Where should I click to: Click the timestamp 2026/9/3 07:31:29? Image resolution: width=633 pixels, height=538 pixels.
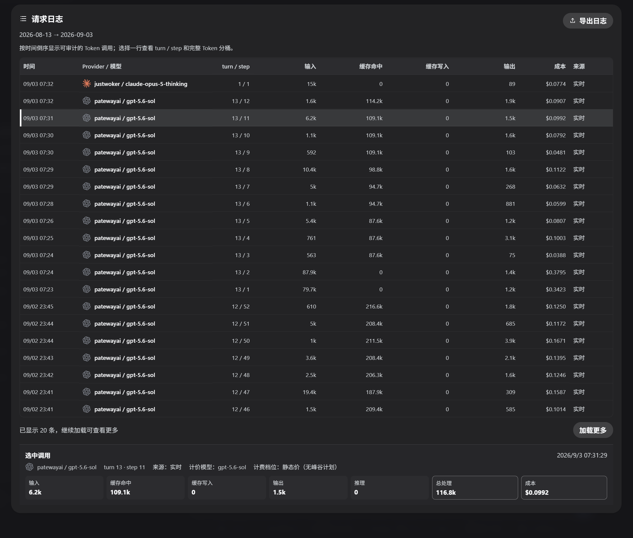(582, 455)
